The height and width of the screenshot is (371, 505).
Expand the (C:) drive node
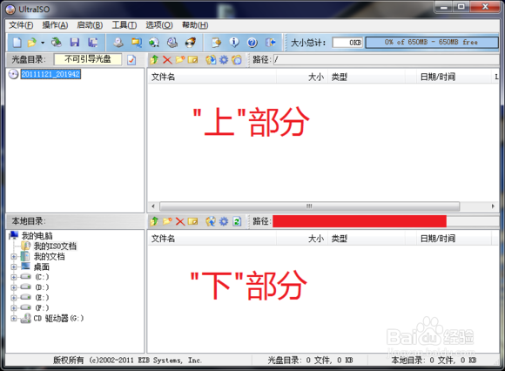14,277
